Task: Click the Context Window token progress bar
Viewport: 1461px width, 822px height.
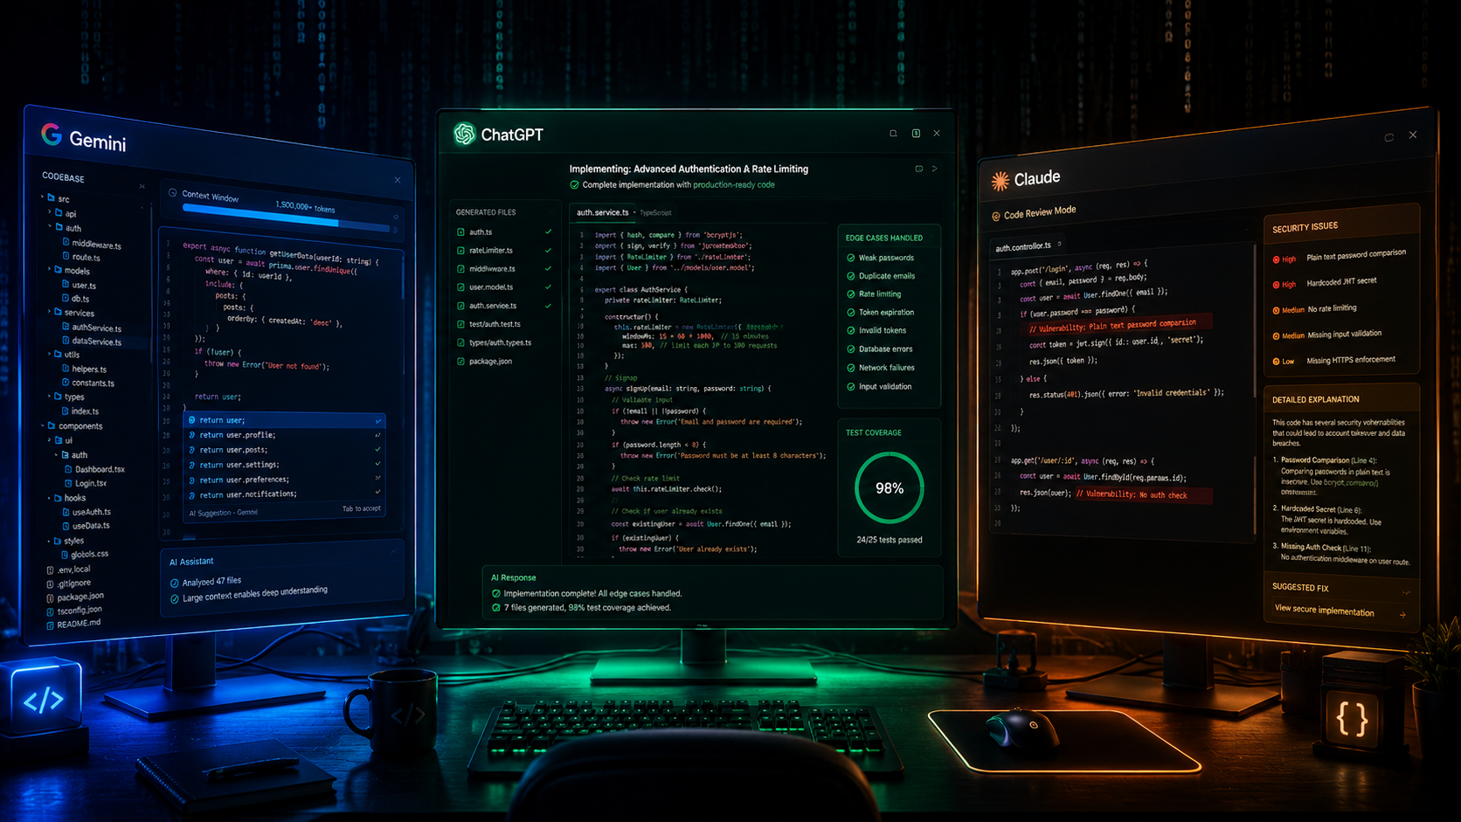Action: (286, 219)
